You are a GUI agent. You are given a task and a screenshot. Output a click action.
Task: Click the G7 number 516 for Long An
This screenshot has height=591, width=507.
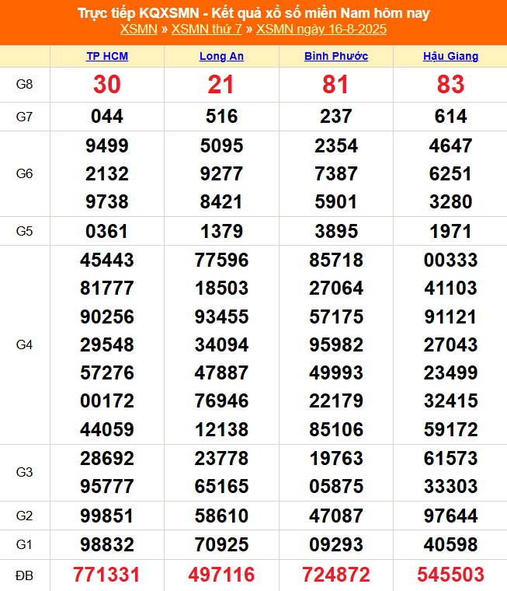(x=221, y=117)
